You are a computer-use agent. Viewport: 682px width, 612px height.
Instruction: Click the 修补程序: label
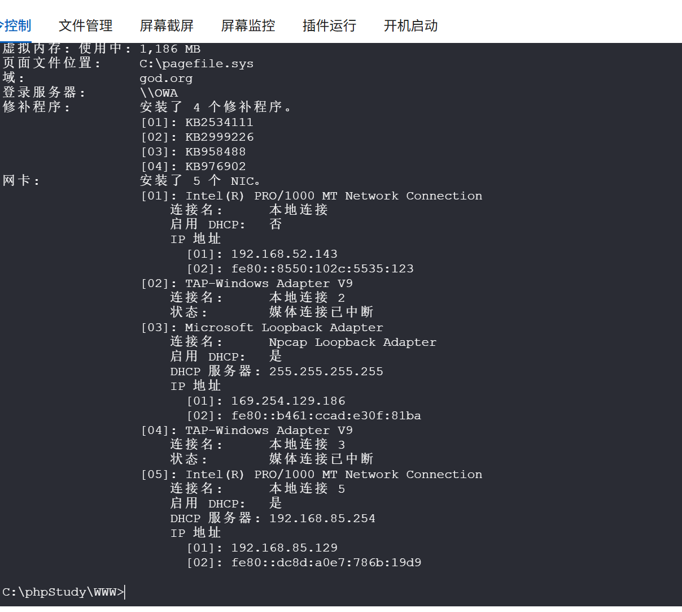(36, 107)
